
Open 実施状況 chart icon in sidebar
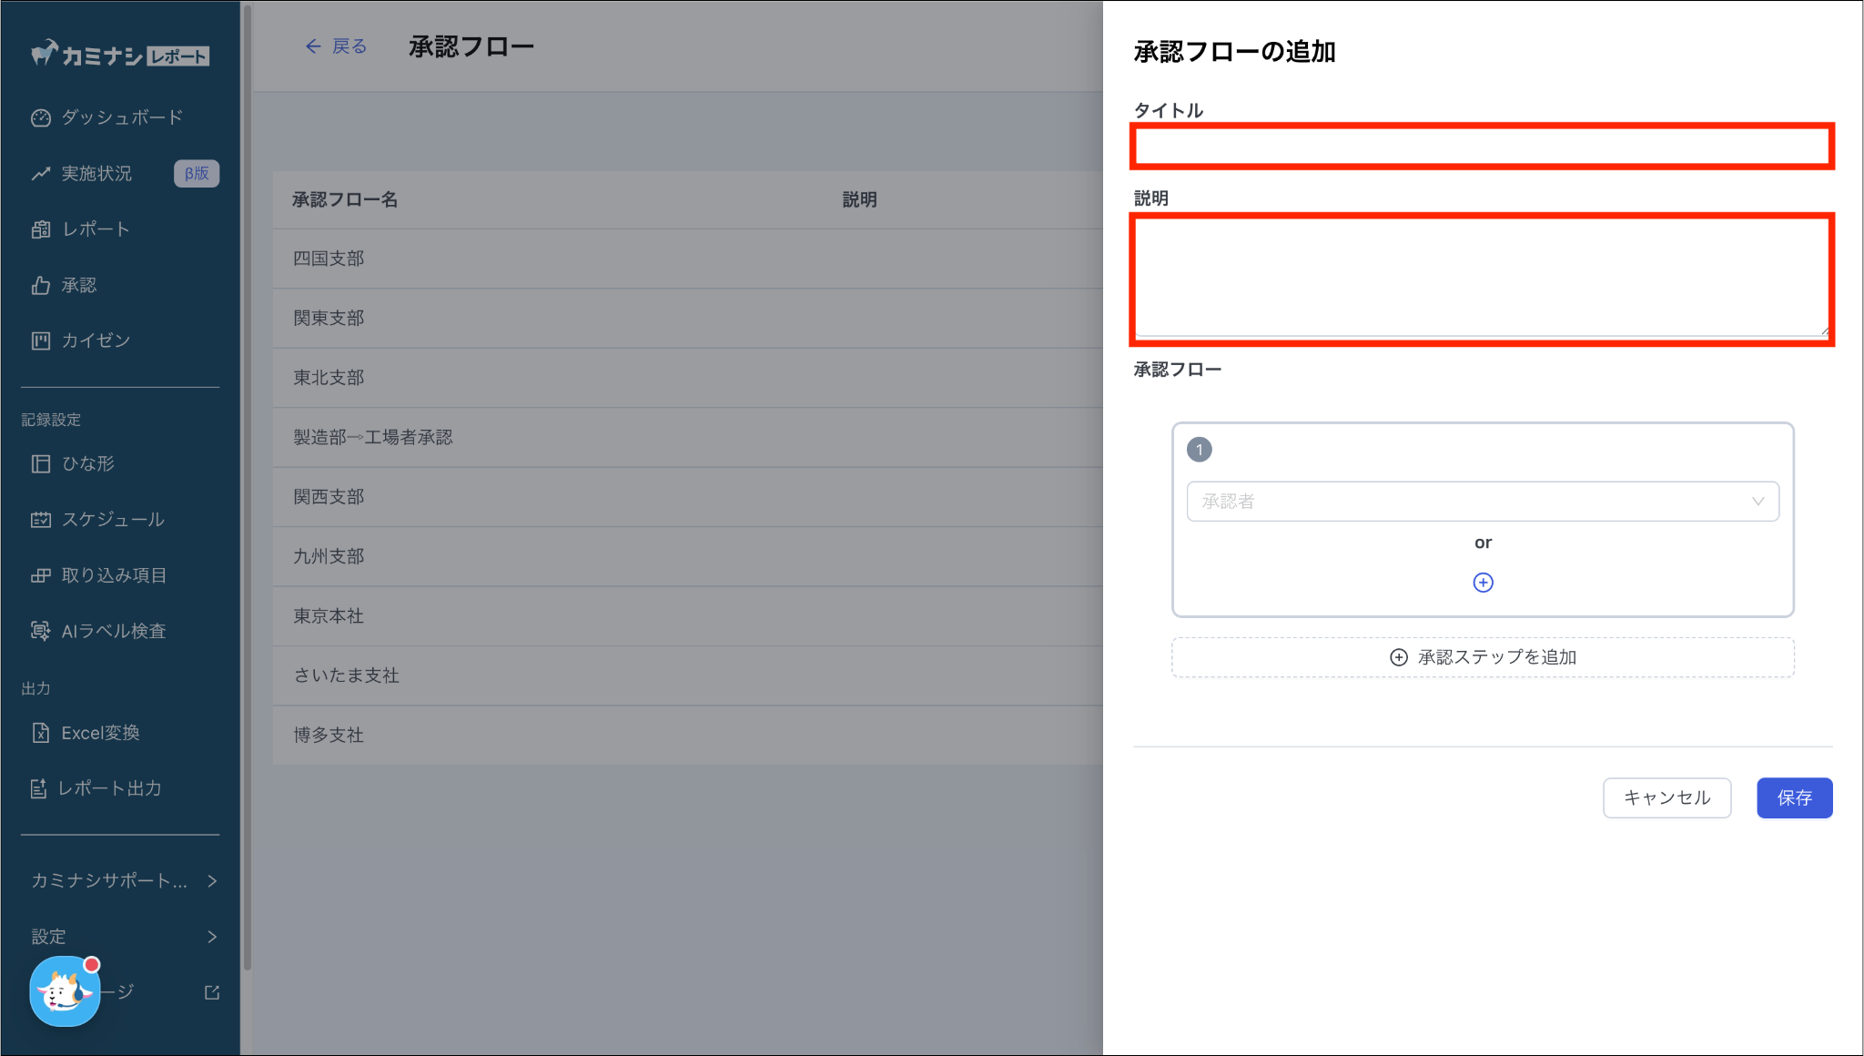pyautogui.click(x=40, y=174)
